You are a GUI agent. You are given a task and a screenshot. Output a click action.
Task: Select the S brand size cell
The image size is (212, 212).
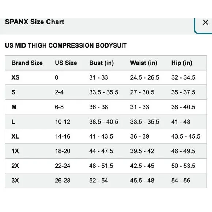tap(14, 92)
